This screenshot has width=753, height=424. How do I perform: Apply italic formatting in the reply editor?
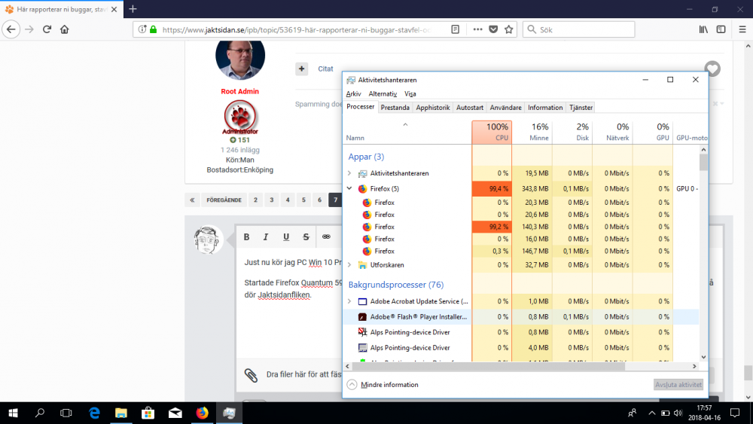point(266,236)
